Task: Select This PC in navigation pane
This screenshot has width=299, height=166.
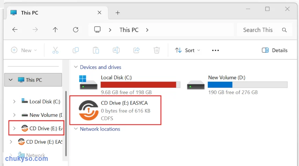Action: coord(33,80)
